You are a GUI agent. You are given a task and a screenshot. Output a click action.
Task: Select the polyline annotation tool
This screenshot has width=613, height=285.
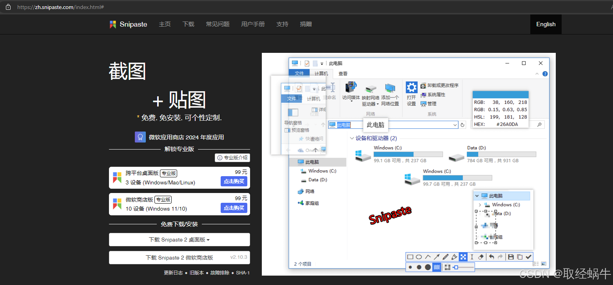click(428, 257)
